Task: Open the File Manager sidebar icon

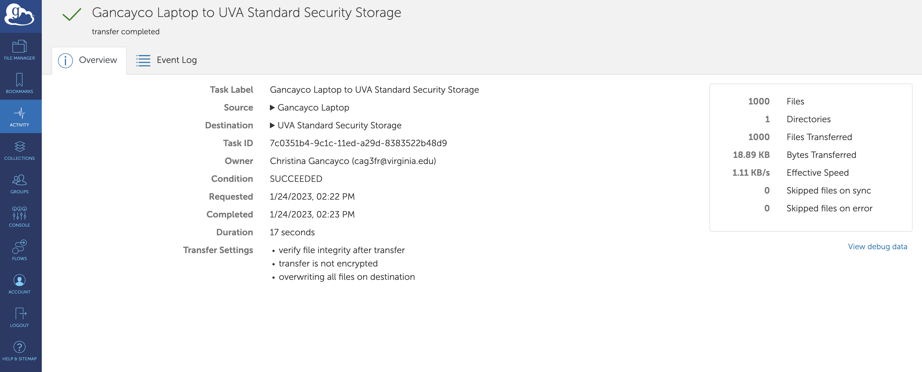Action: (x=19, y=47)
